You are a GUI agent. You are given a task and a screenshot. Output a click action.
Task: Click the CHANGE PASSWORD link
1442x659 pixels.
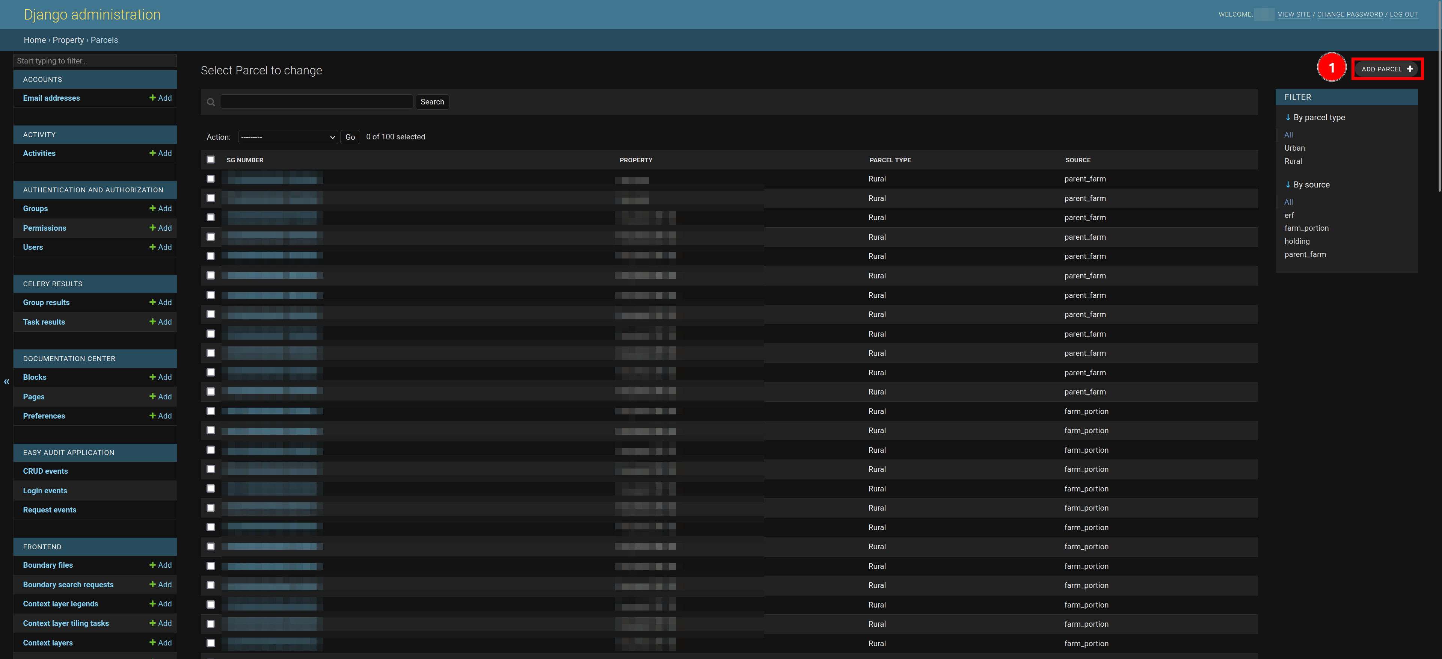click(1350, 15)
